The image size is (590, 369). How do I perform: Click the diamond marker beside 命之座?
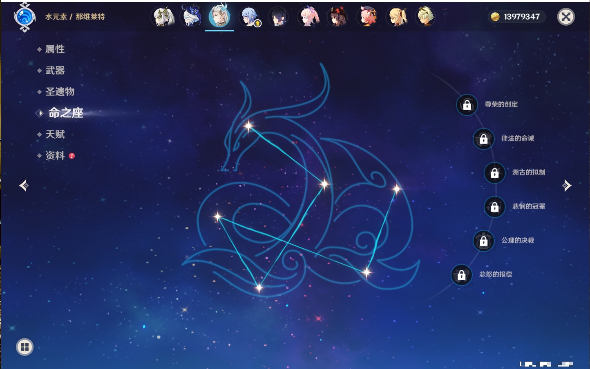click(40, 113)
